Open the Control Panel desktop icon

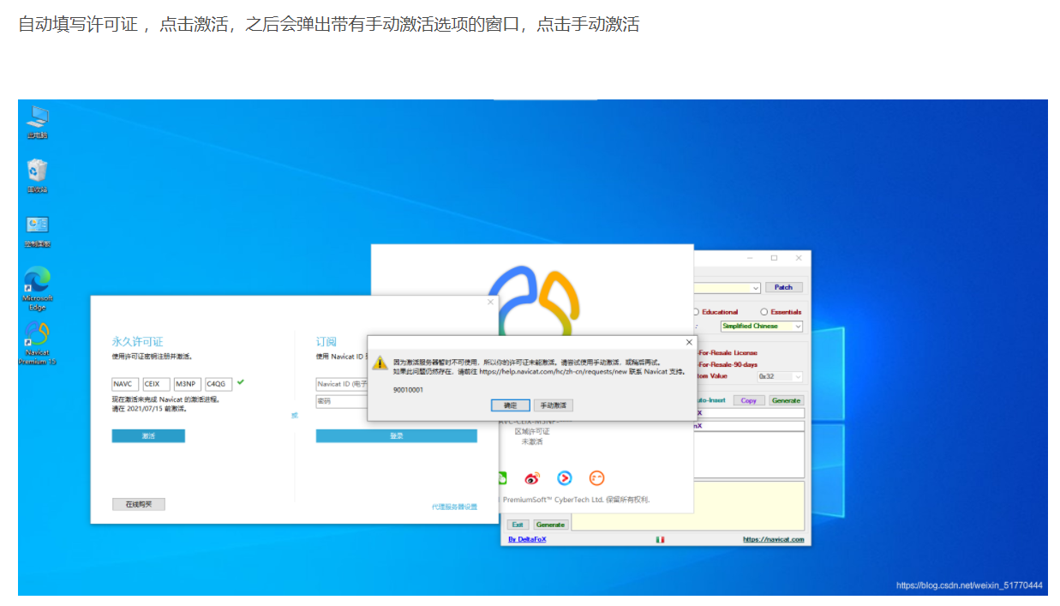pos(37,231)
